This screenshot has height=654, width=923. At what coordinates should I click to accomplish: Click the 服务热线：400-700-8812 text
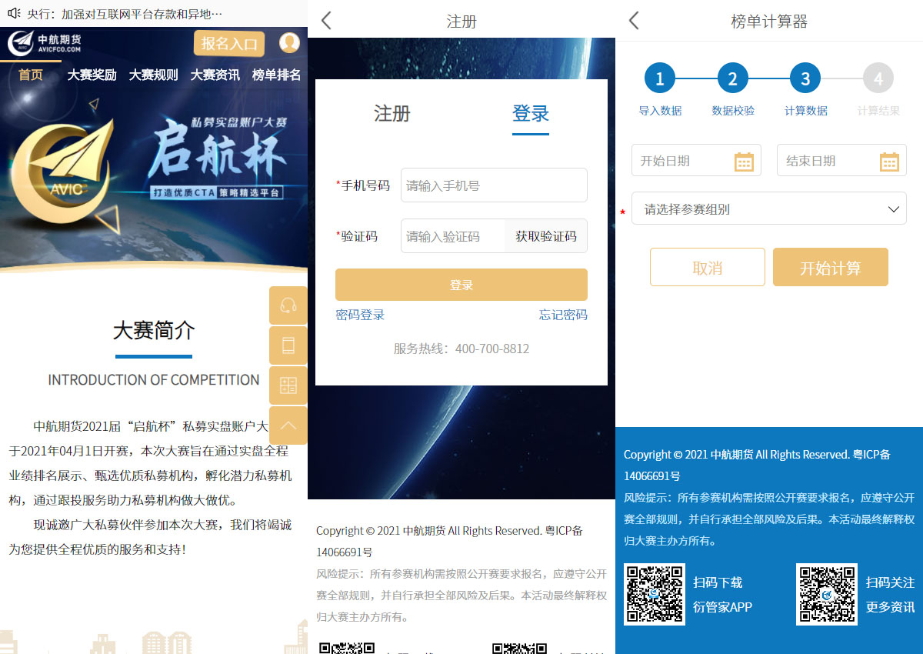pyautogui.click(x=461, y=349)
